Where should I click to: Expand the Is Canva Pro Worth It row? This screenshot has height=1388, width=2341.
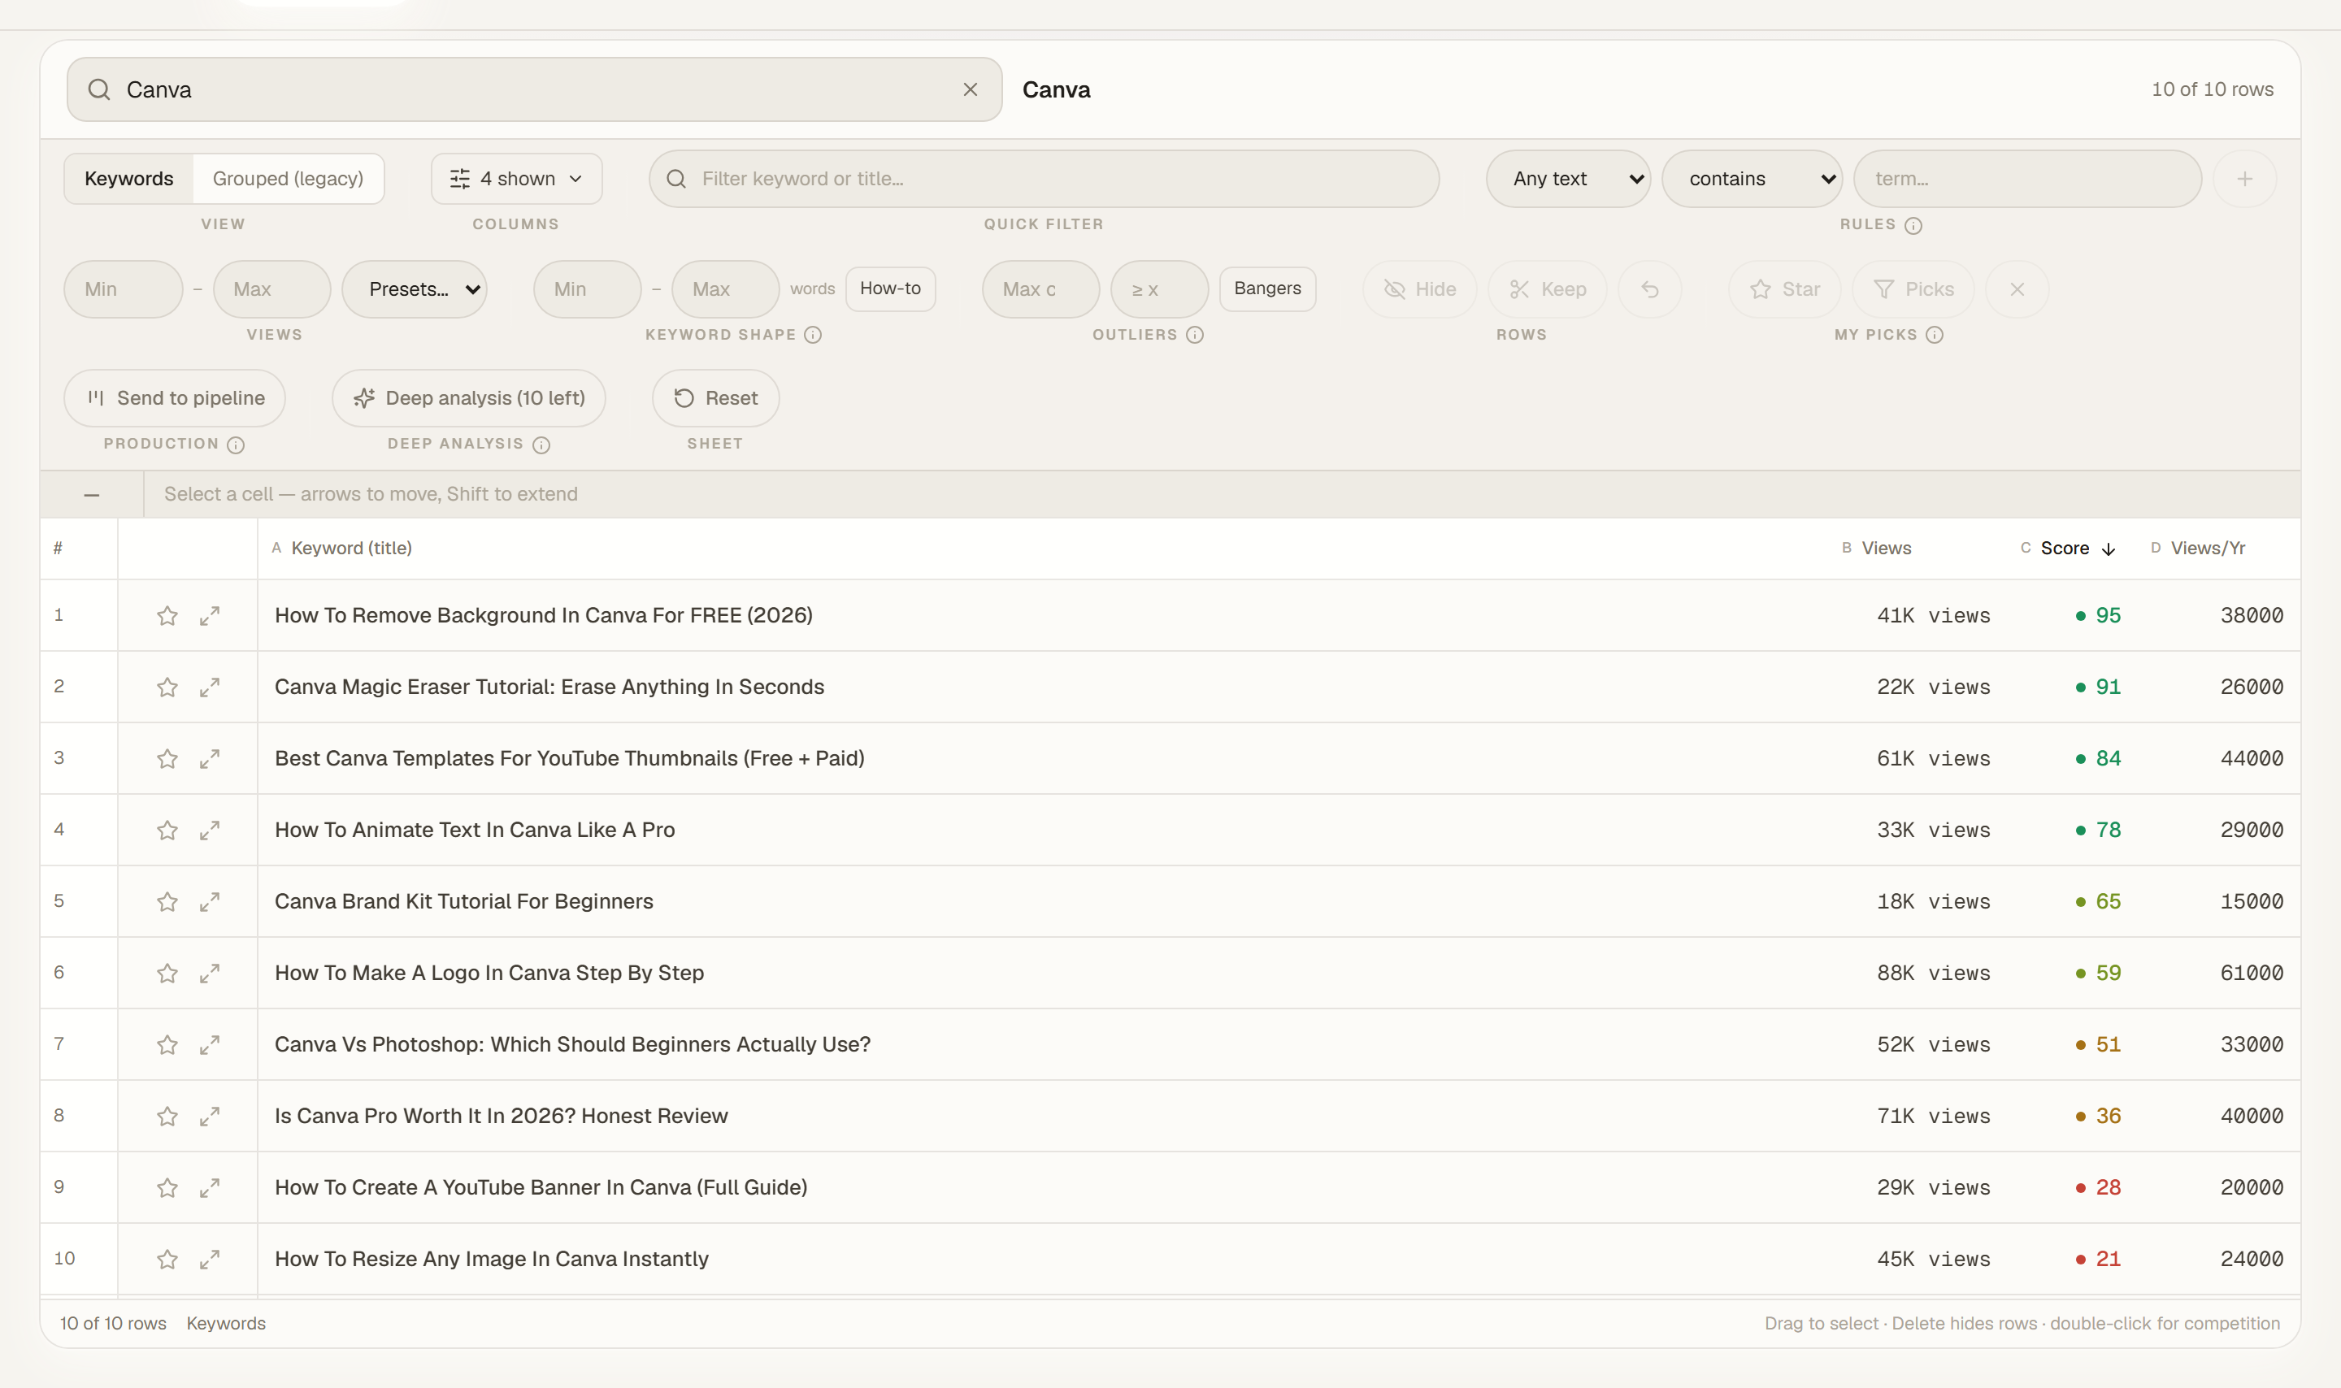pos(210,1117)
